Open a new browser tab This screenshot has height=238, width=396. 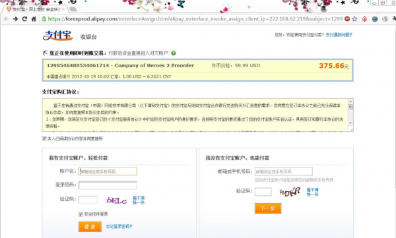pos(73,9)
